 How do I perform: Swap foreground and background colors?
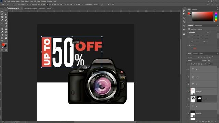[x=6, y=44]
